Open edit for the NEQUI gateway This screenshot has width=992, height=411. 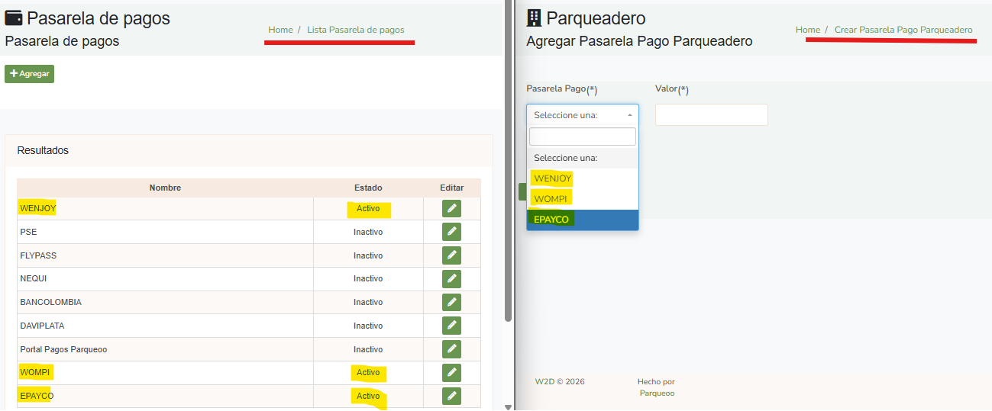(x=451, y=279)
